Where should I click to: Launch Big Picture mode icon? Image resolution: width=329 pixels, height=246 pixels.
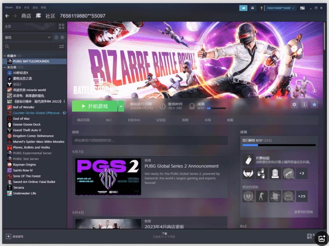tap(302, 8)
